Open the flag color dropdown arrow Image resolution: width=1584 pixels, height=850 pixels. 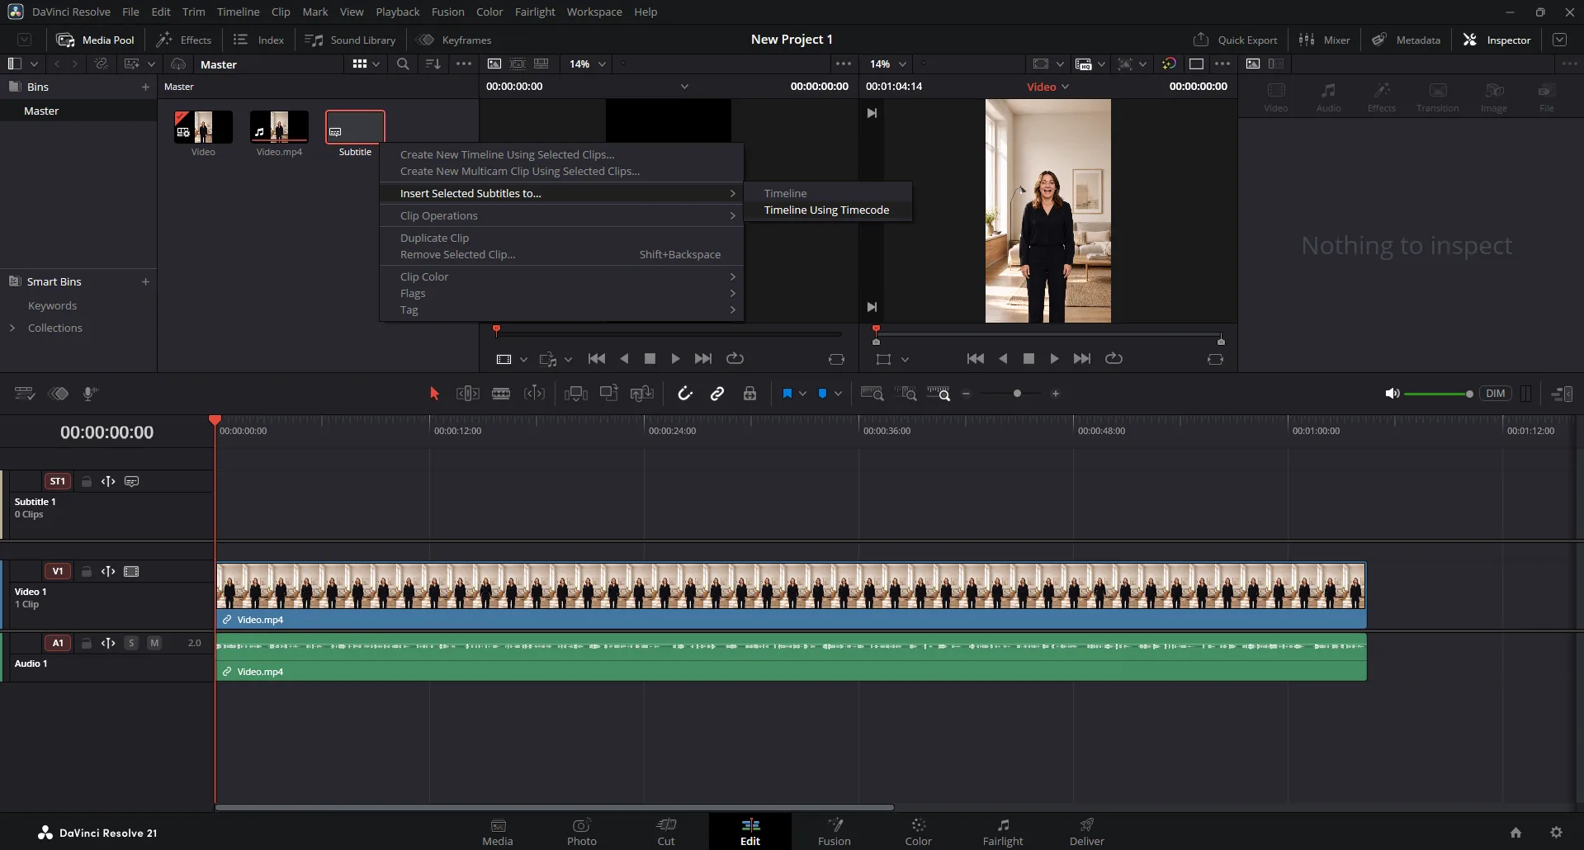point(802,394)
